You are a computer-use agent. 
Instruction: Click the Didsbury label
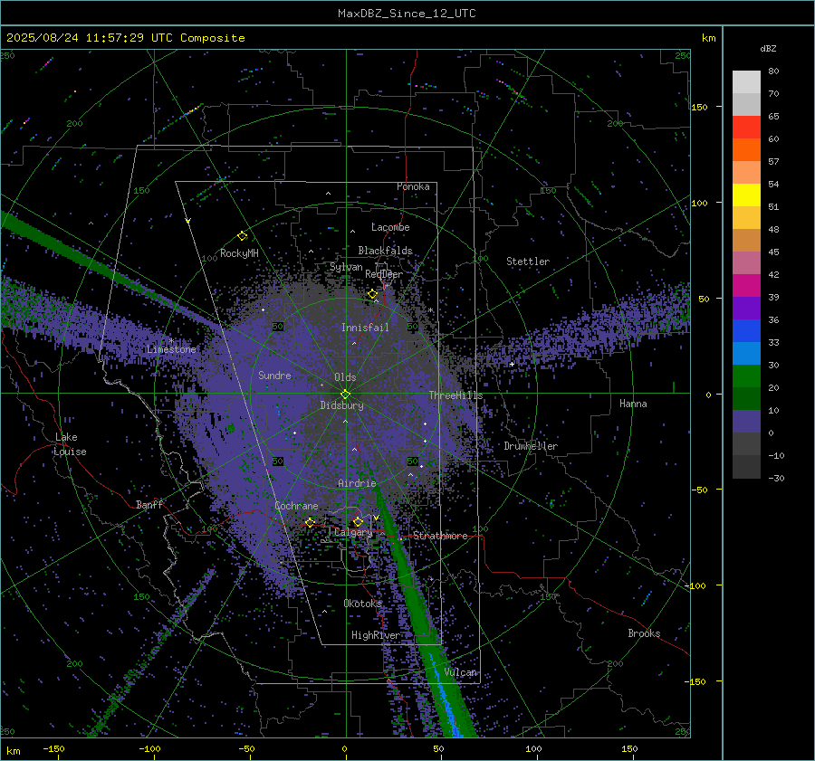[341, 405]
